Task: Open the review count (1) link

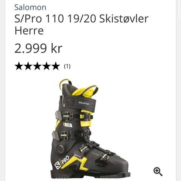Action: point(67,66)
